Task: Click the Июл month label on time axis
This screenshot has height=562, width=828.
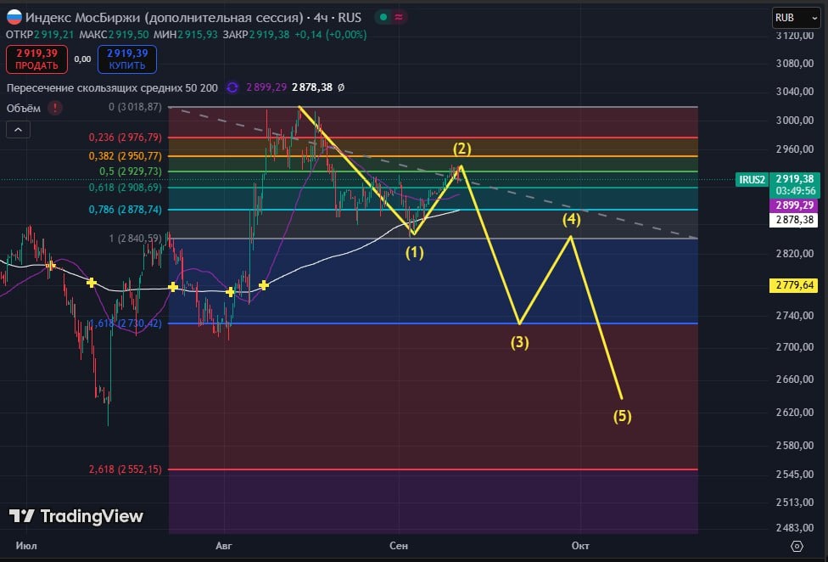Action: [x=26, y=546]
